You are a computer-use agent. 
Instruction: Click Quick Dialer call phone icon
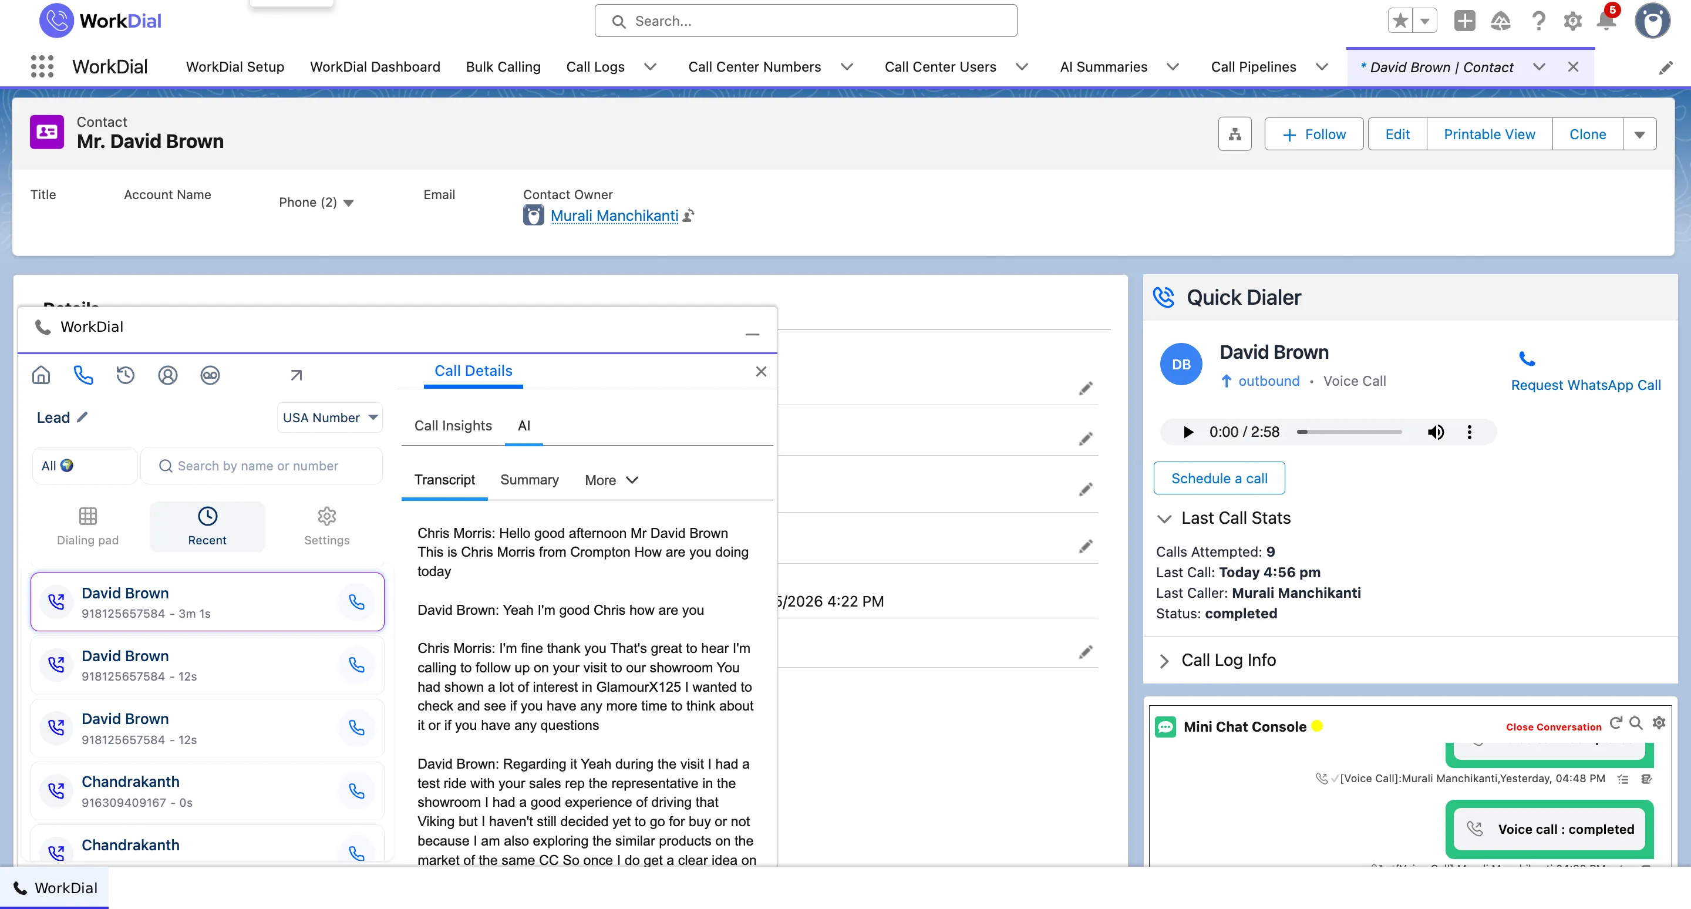[x=1527, y=358]
